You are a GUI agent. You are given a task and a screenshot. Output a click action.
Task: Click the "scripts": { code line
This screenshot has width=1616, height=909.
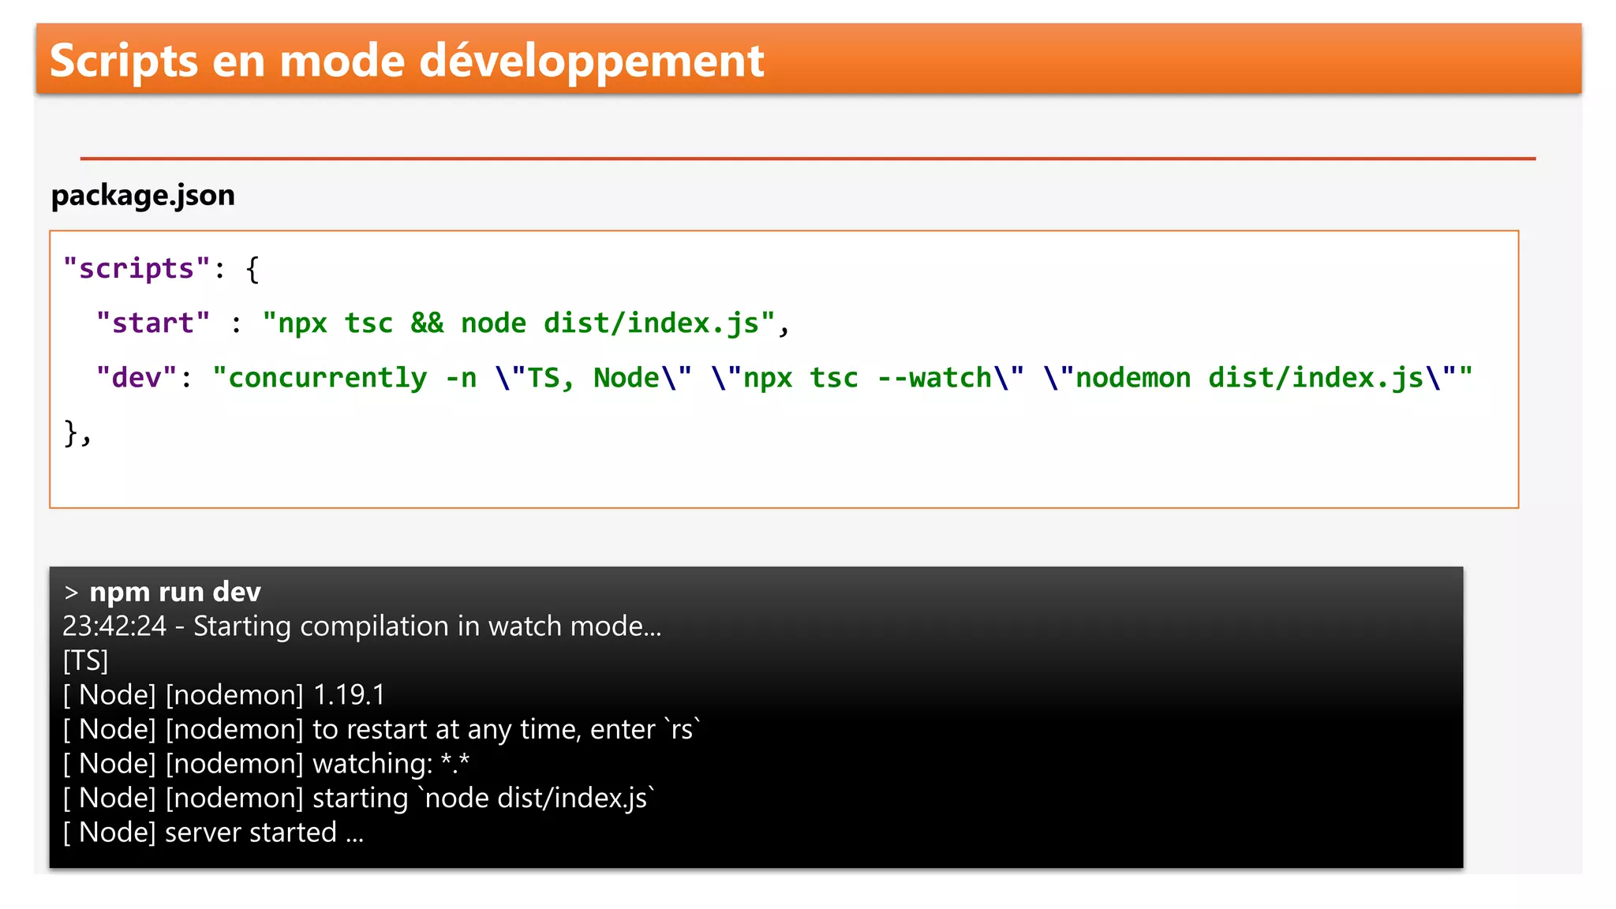[161, 268]
